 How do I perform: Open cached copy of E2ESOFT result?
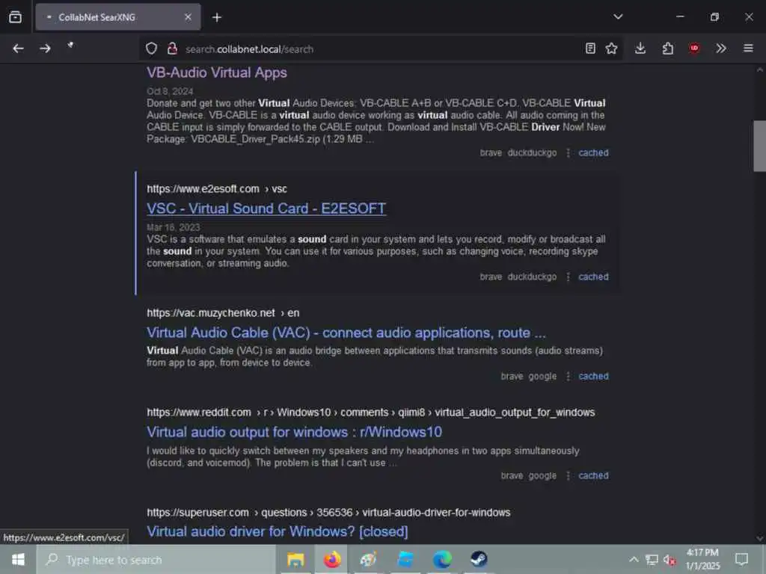[593, 277]
